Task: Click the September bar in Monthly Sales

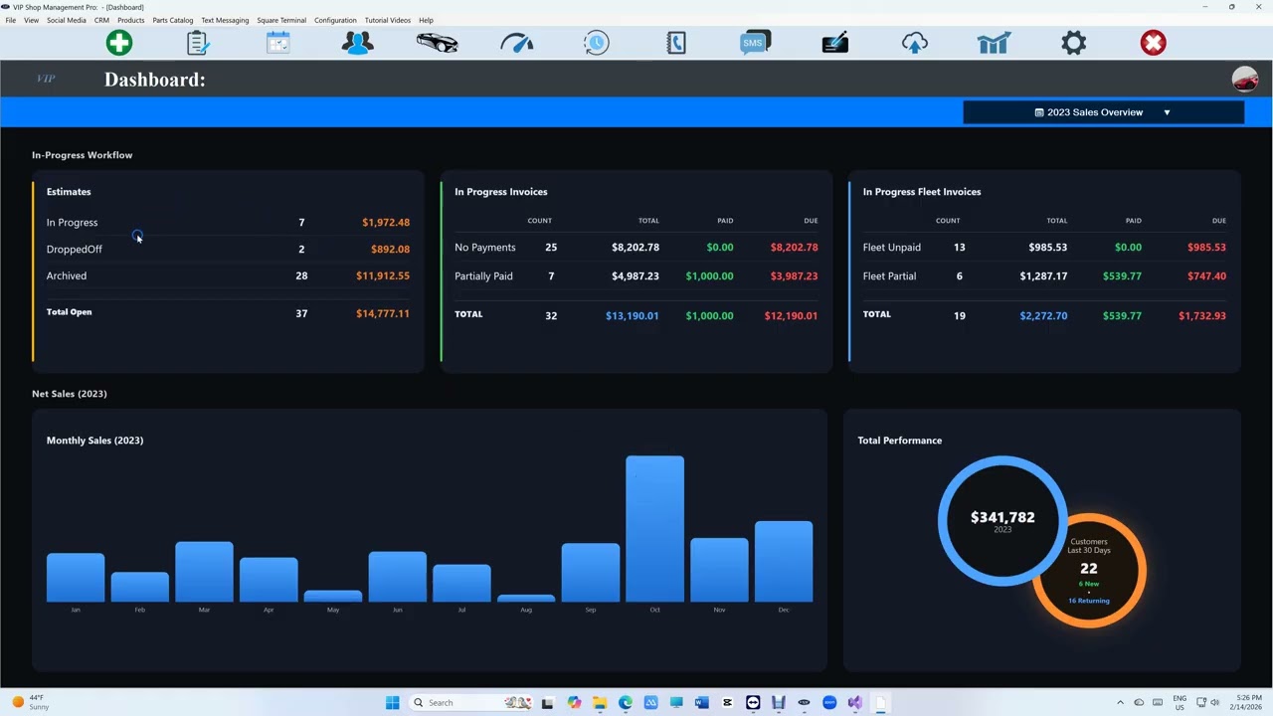Action: [x=591, y=573]
